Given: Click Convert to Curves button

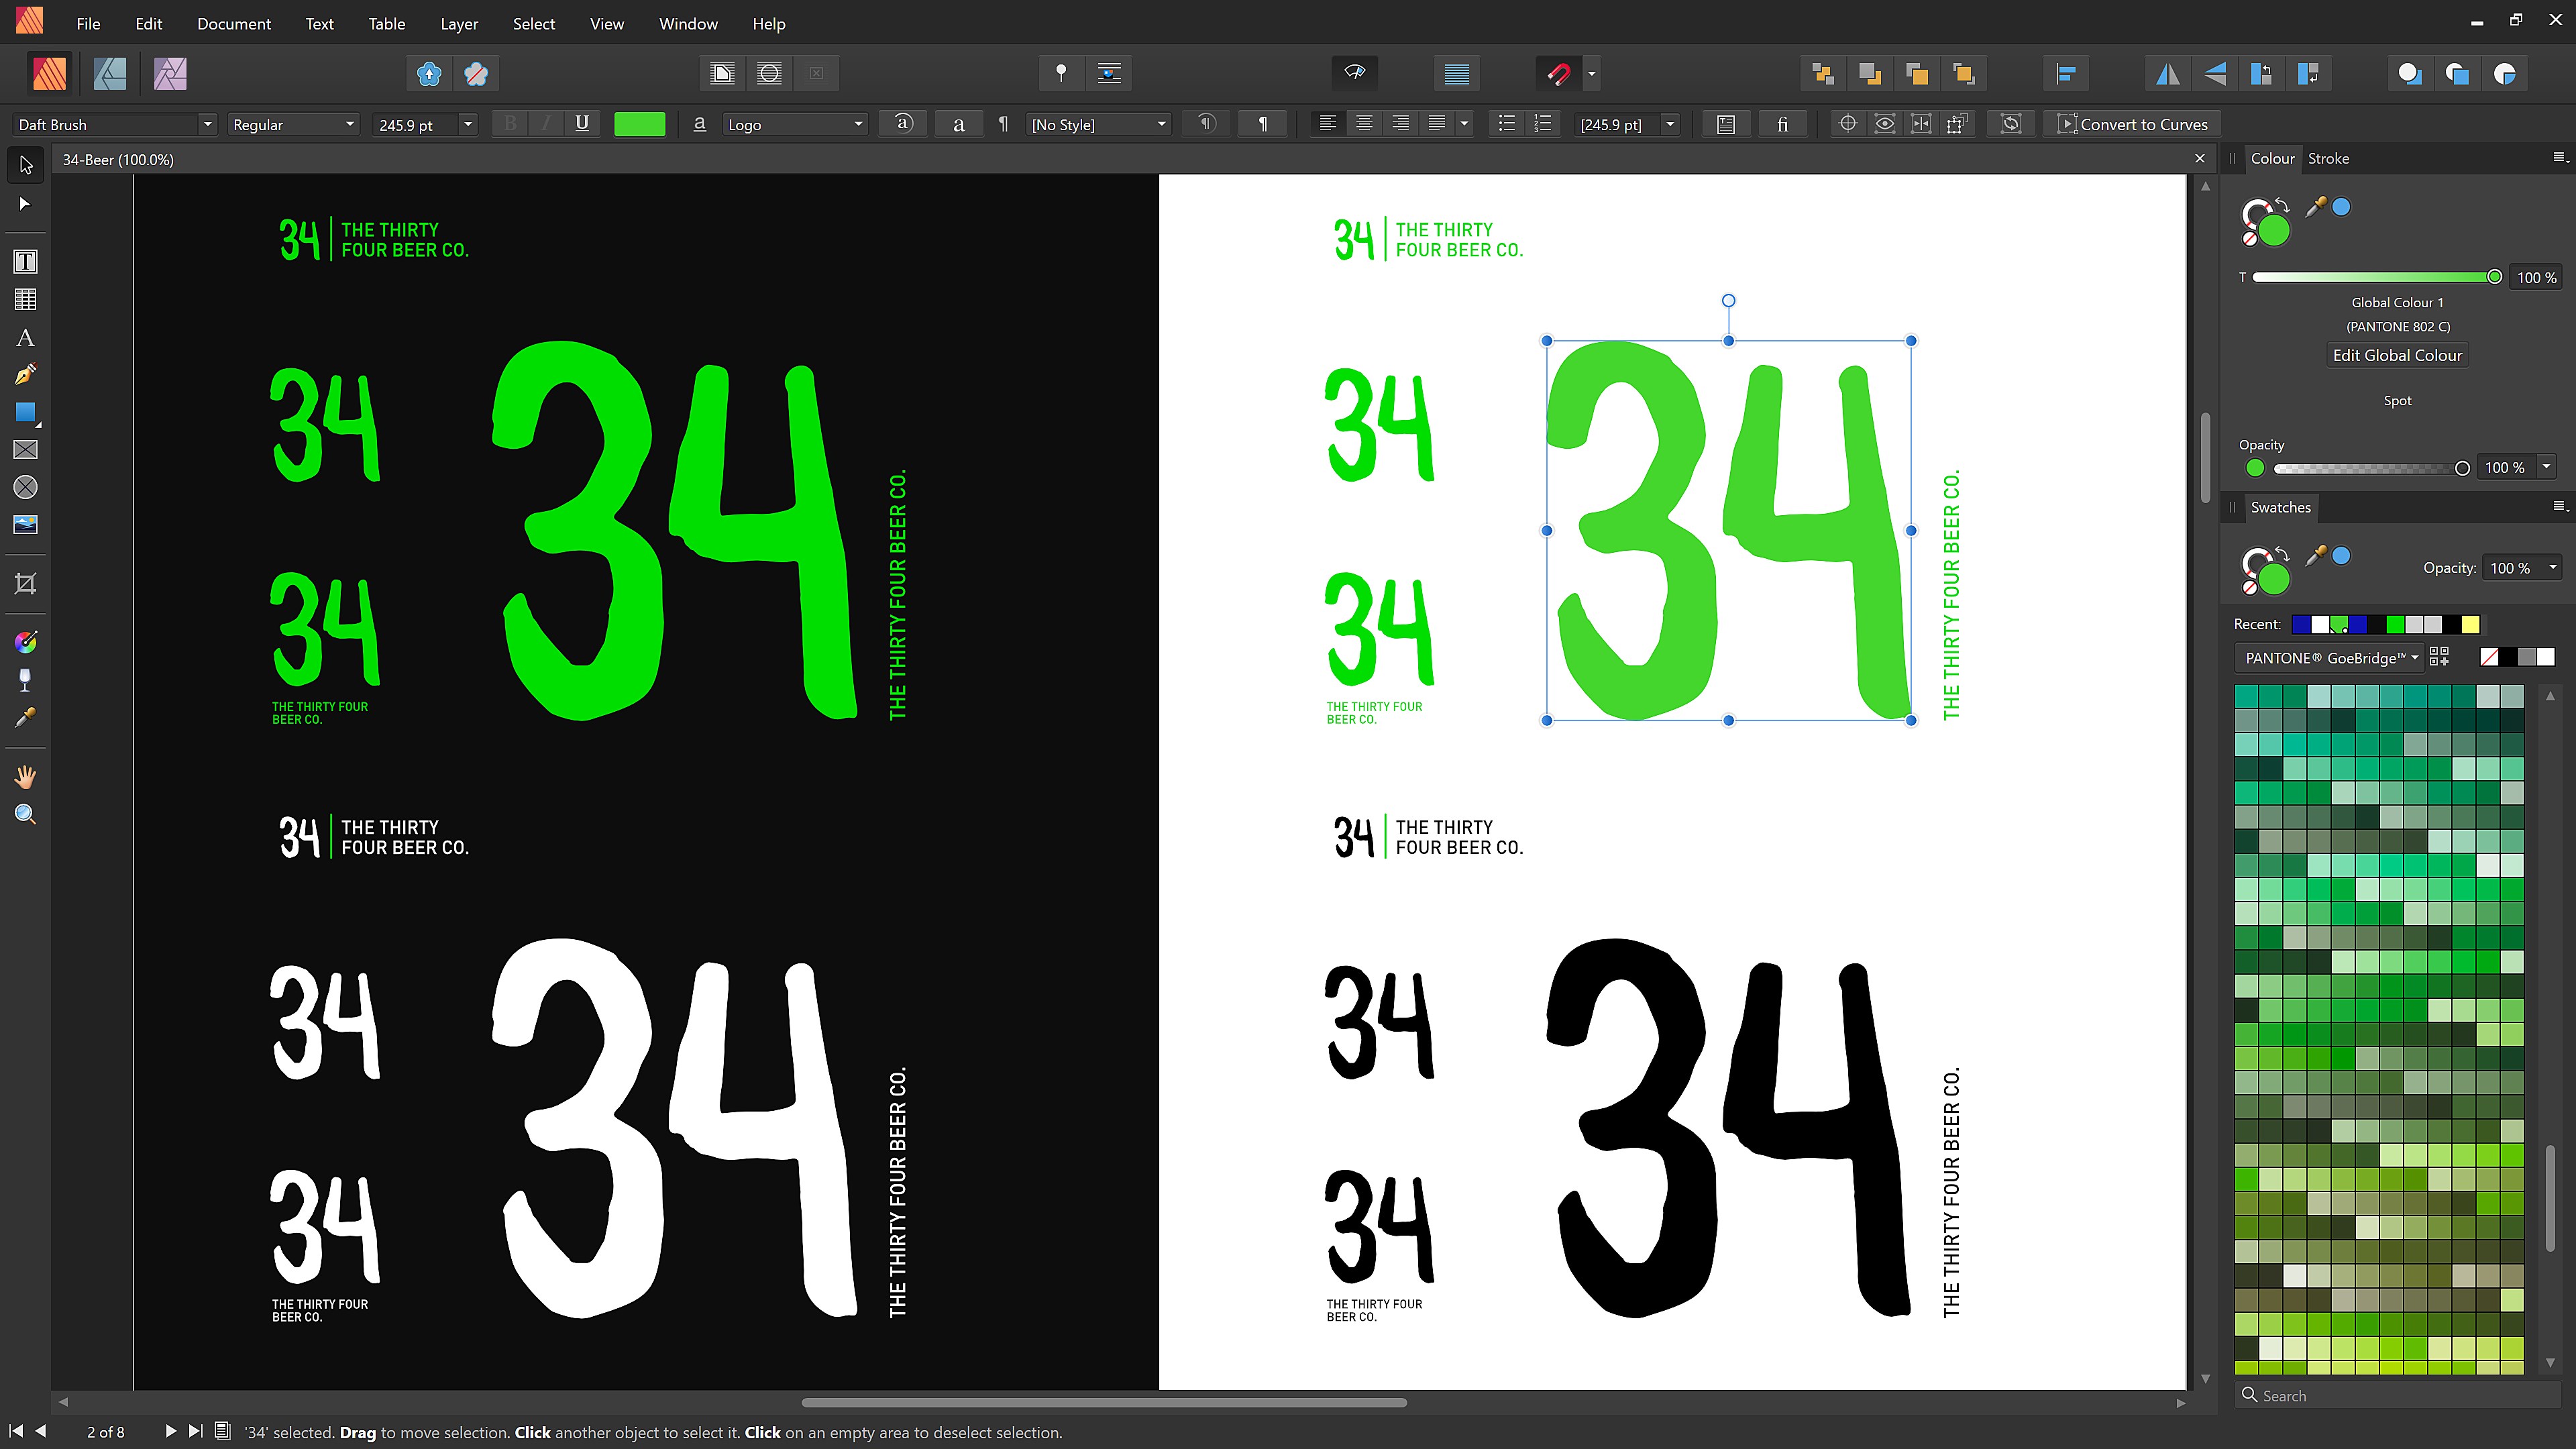Looking at the screenshot, I should pyautogui.click(x=2132, y=124).
